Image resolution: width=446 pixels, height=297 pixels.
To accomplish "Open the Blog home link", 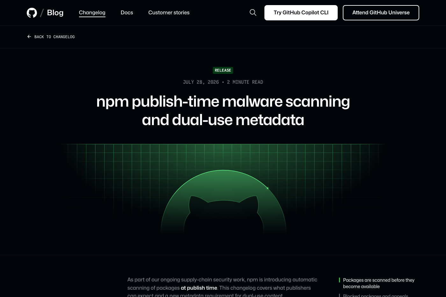I will tap(55, 13).
